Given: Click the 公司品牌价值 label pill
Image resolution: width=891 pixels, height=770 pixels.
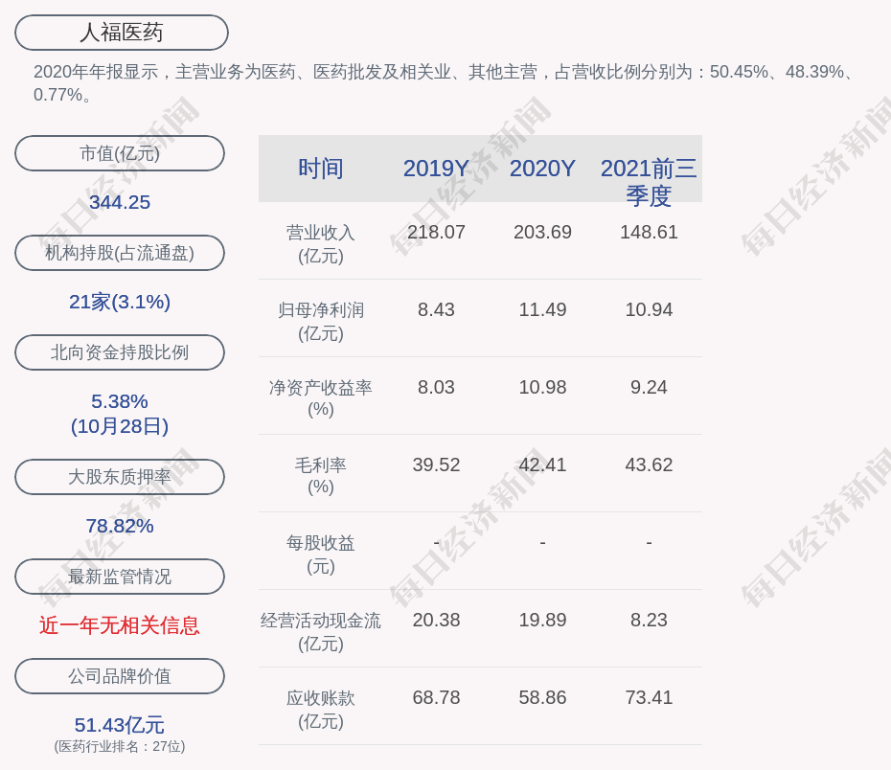Looking at the screenshot, I should pyautogui.click(x=120, y=676).
